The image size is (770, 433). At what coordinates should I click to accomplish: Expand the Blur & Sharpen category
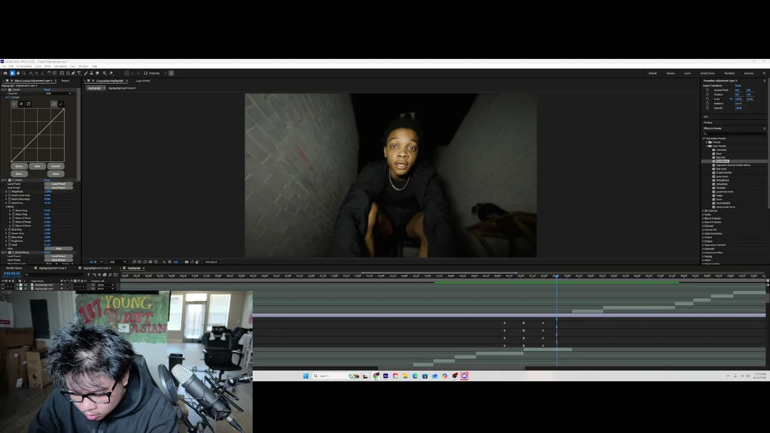pyautogui.click(x=704, y=218)
